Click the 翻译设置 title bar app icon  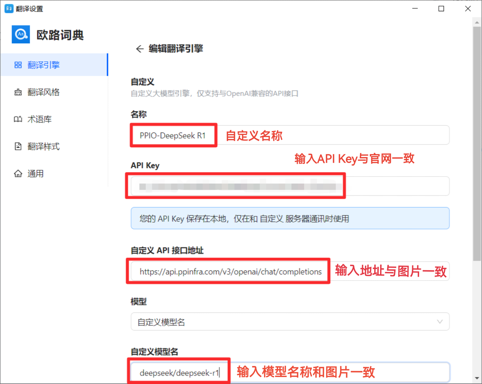tap(9, 8)
